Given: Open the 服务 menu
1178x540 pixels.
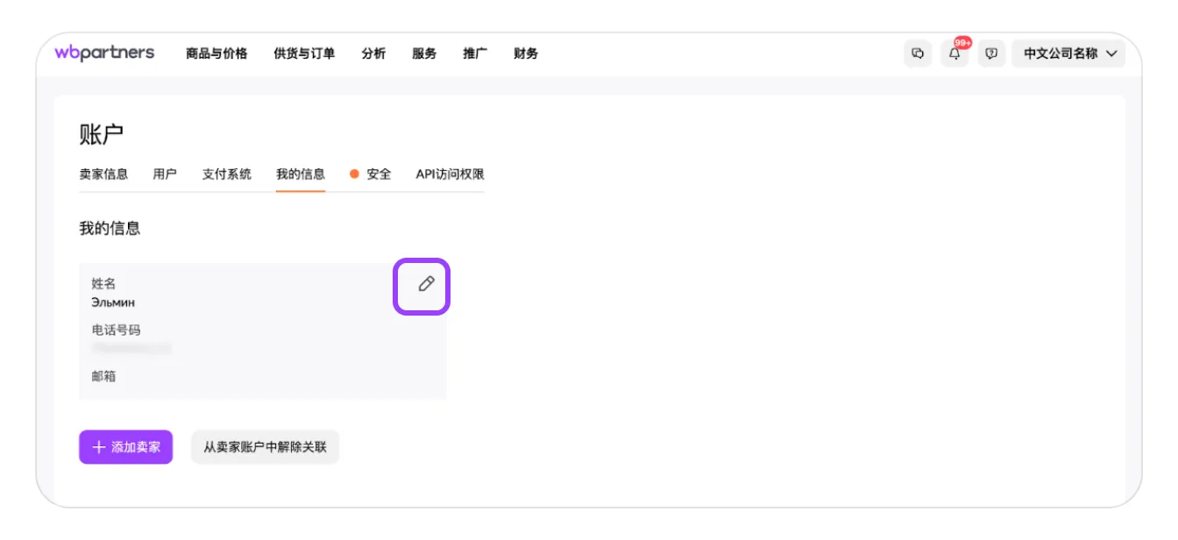Looking at the screenshot, I should pos(424,53).
